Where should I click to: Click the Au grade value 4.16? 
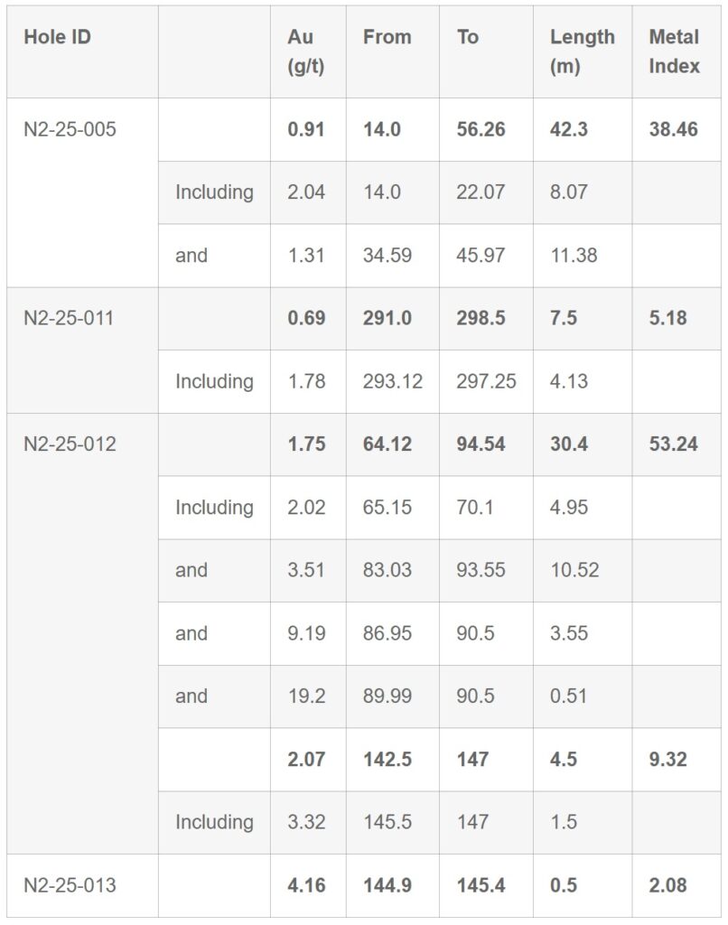coord(306,885)
